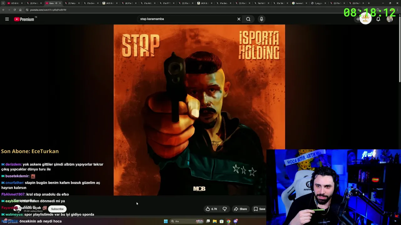Share the video

[240, 209]
